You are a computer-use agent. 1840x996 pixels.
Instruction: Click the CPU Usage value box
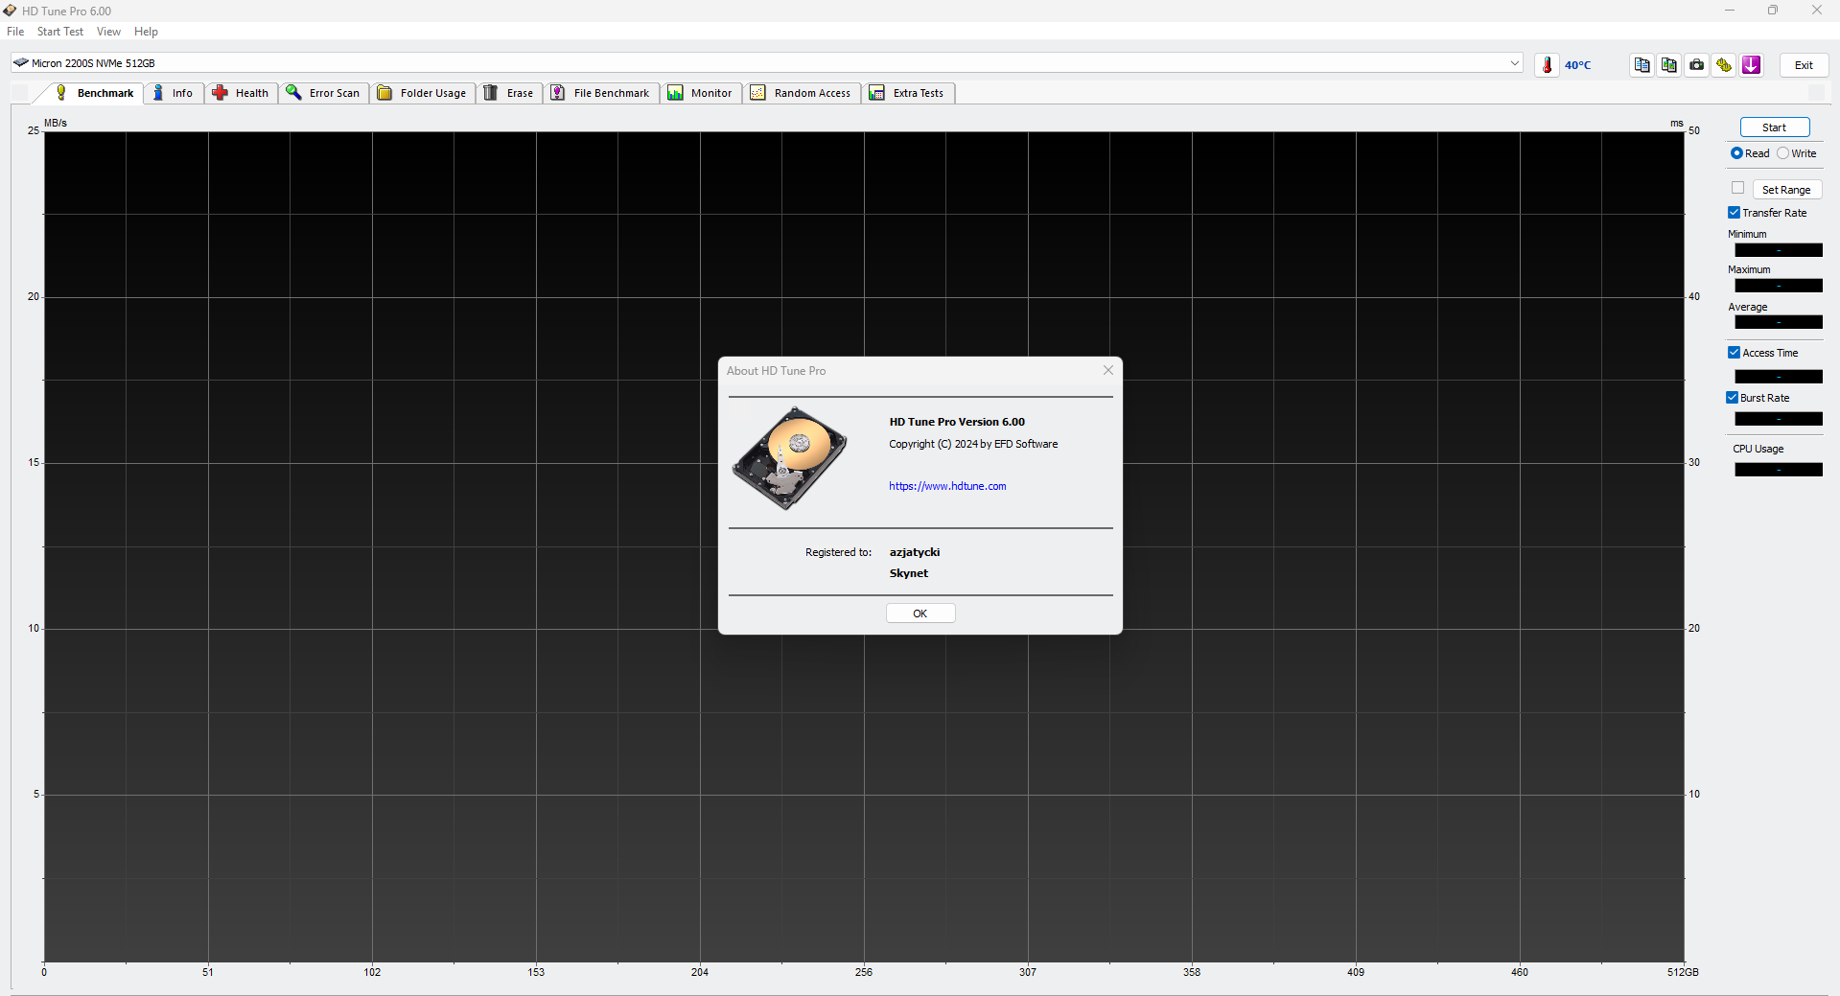(x=1779, y=470)
